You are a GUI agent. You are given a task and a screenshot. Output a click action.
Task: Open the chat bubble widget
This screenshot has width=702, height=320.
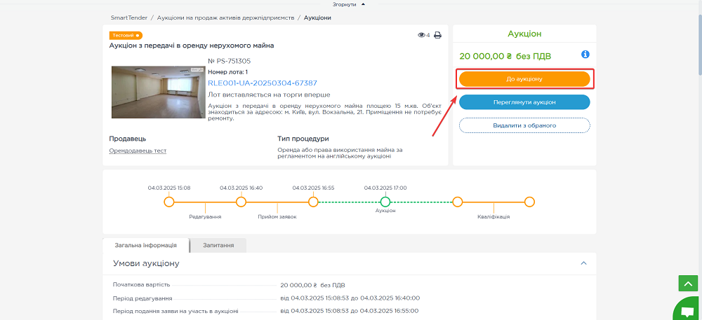coord(687,309)
